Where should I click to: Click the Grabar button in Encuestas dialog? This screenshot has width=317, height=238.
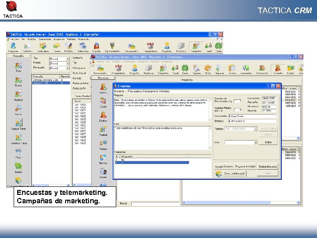click(x=268, y=142)
